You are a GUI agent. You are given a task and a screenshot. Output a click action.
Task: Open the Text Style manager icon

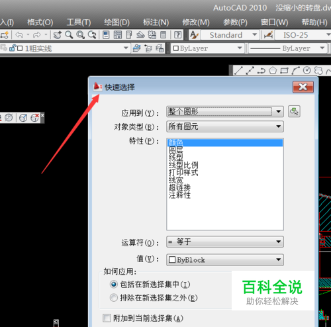194,35
